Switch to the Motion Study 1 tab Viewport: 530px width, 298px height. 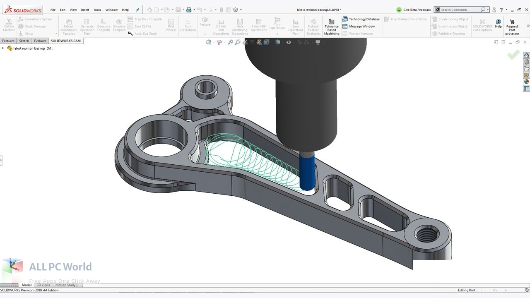67,285
